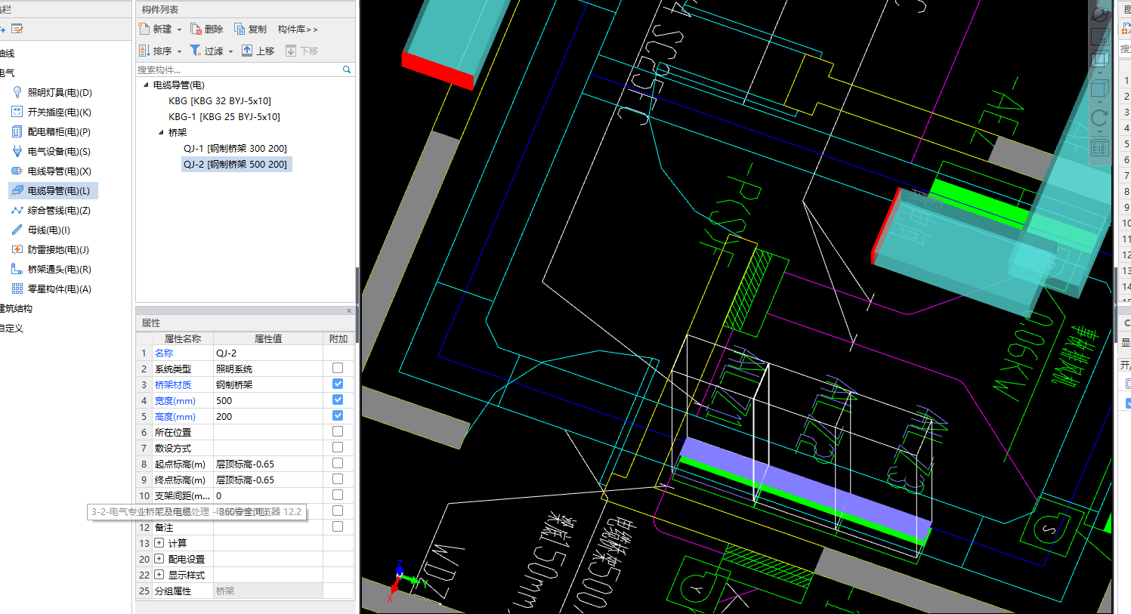Enable 支架间距 additional checkbox

click(x=338, y=495)
